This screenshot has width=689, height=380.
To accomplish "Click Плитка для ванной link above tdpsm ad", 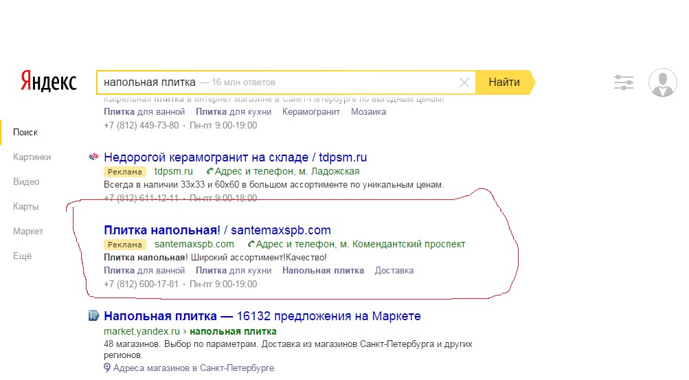I will 144,112.
